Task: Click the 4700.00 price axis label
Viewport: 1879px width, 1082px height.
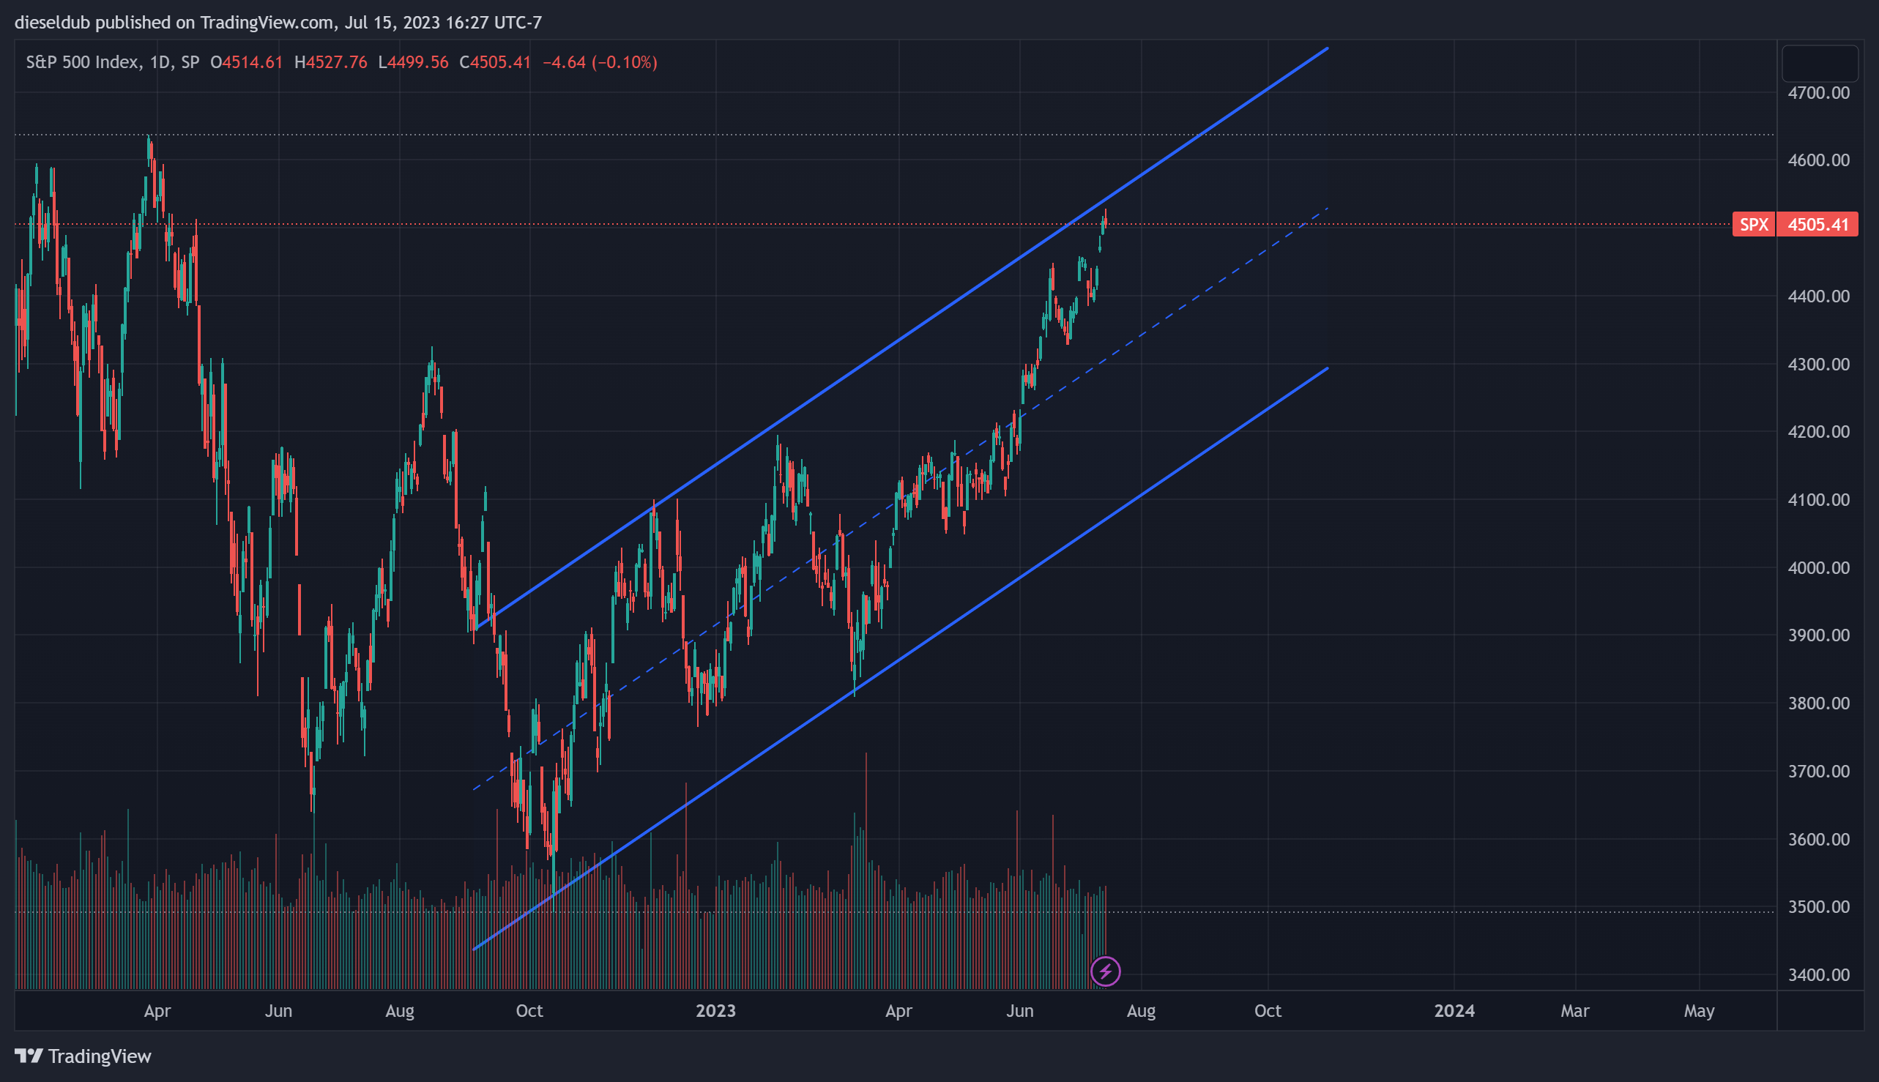Action: (1818, 93)
